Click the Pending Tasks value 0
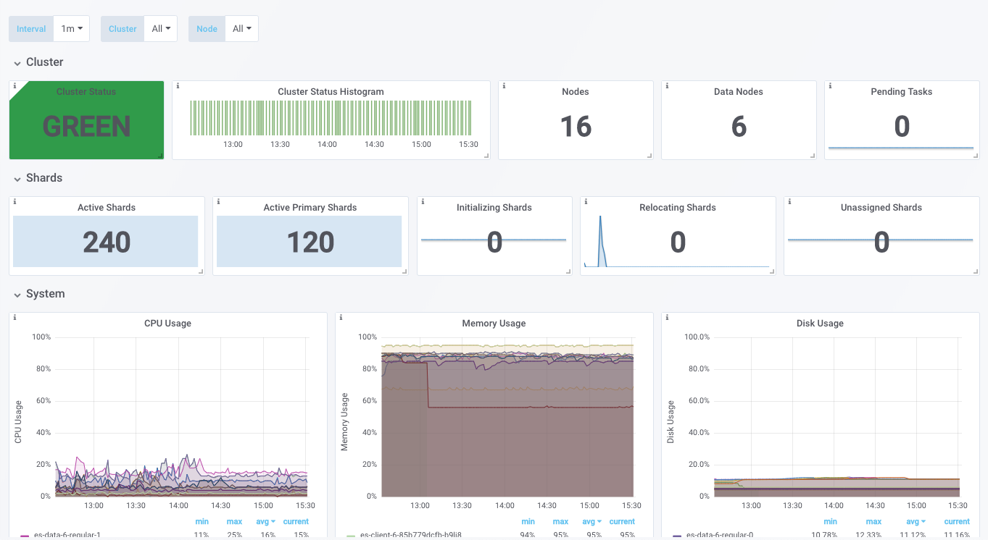The width and height of the screenshot is (988, 540). [x=902, y=127]
